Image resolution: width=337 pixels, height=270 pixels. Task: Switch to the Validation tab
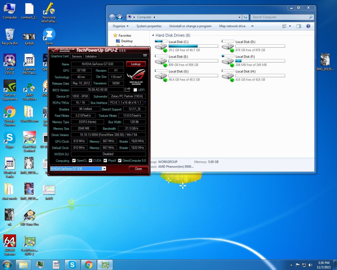point(91,56)
